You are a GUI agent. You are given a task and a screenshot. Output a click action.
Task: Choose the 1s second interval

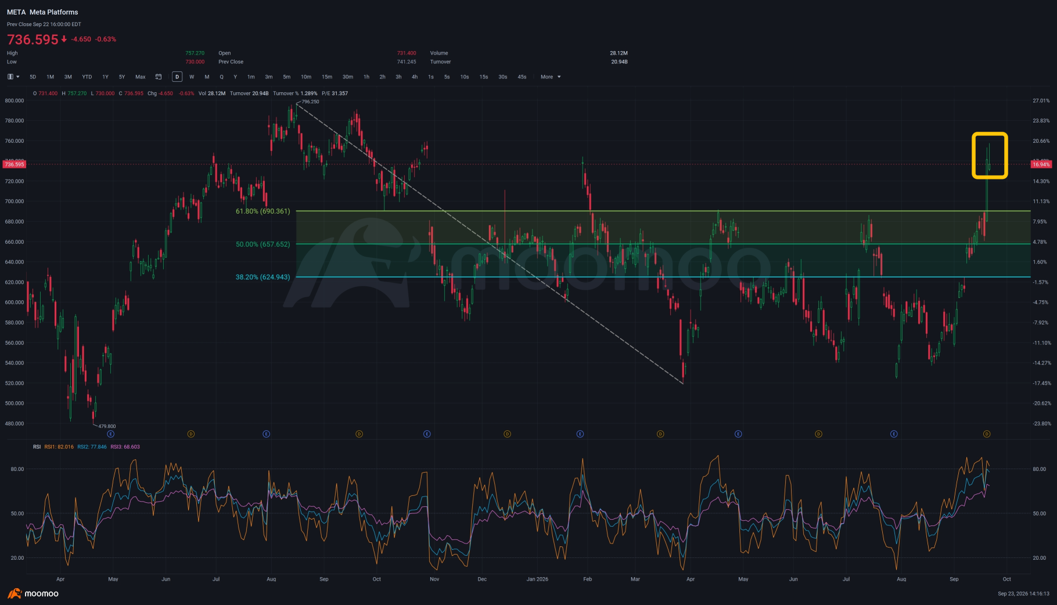[x=430, y=77]
